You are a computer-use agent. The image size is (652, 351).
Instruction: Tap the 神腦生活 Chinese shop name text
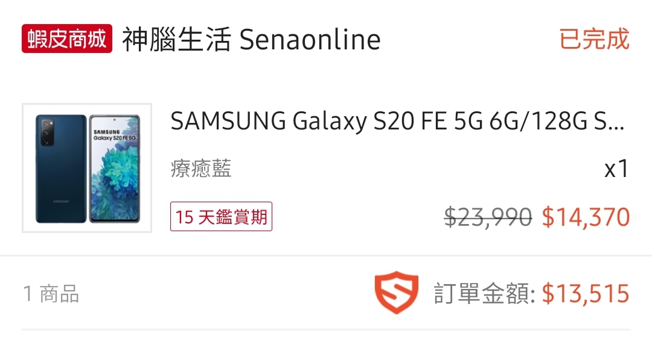177,39
